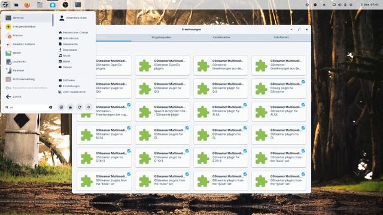Open the Adventure Kate user entry
The height and width of the screenshot is (215, 383).
point(73,18)
